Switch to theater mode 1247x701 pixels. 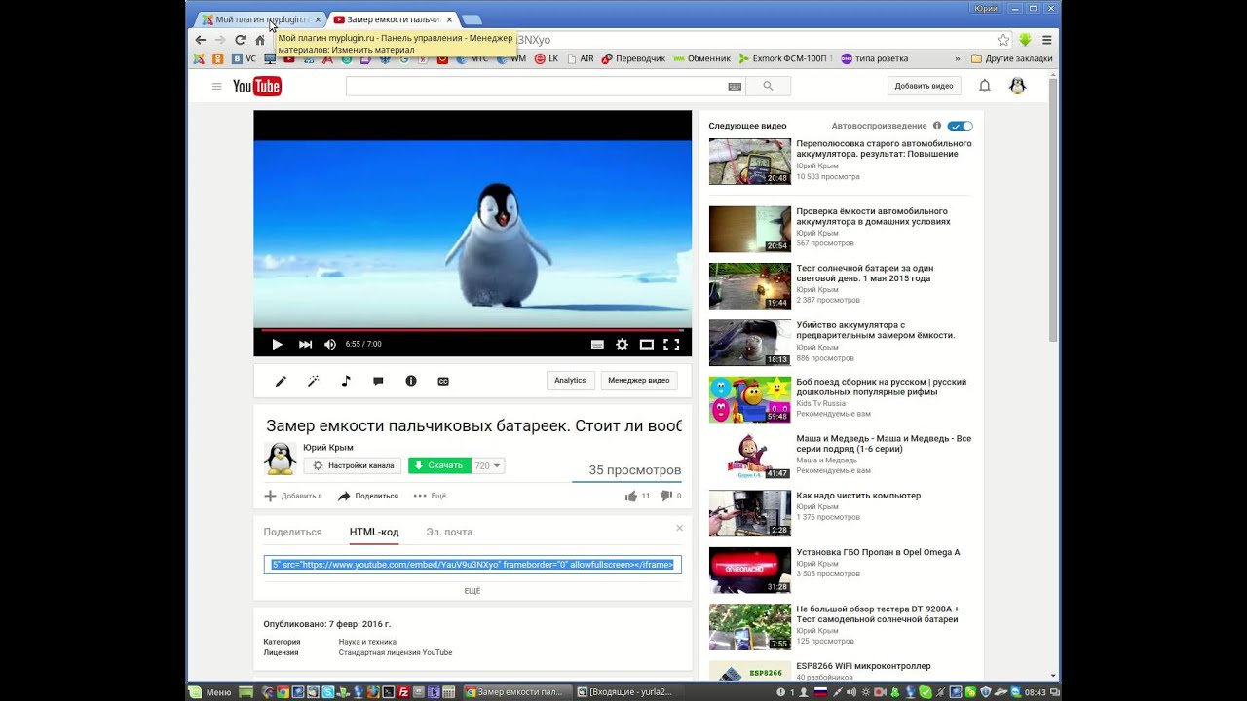[x=646, y=345]
